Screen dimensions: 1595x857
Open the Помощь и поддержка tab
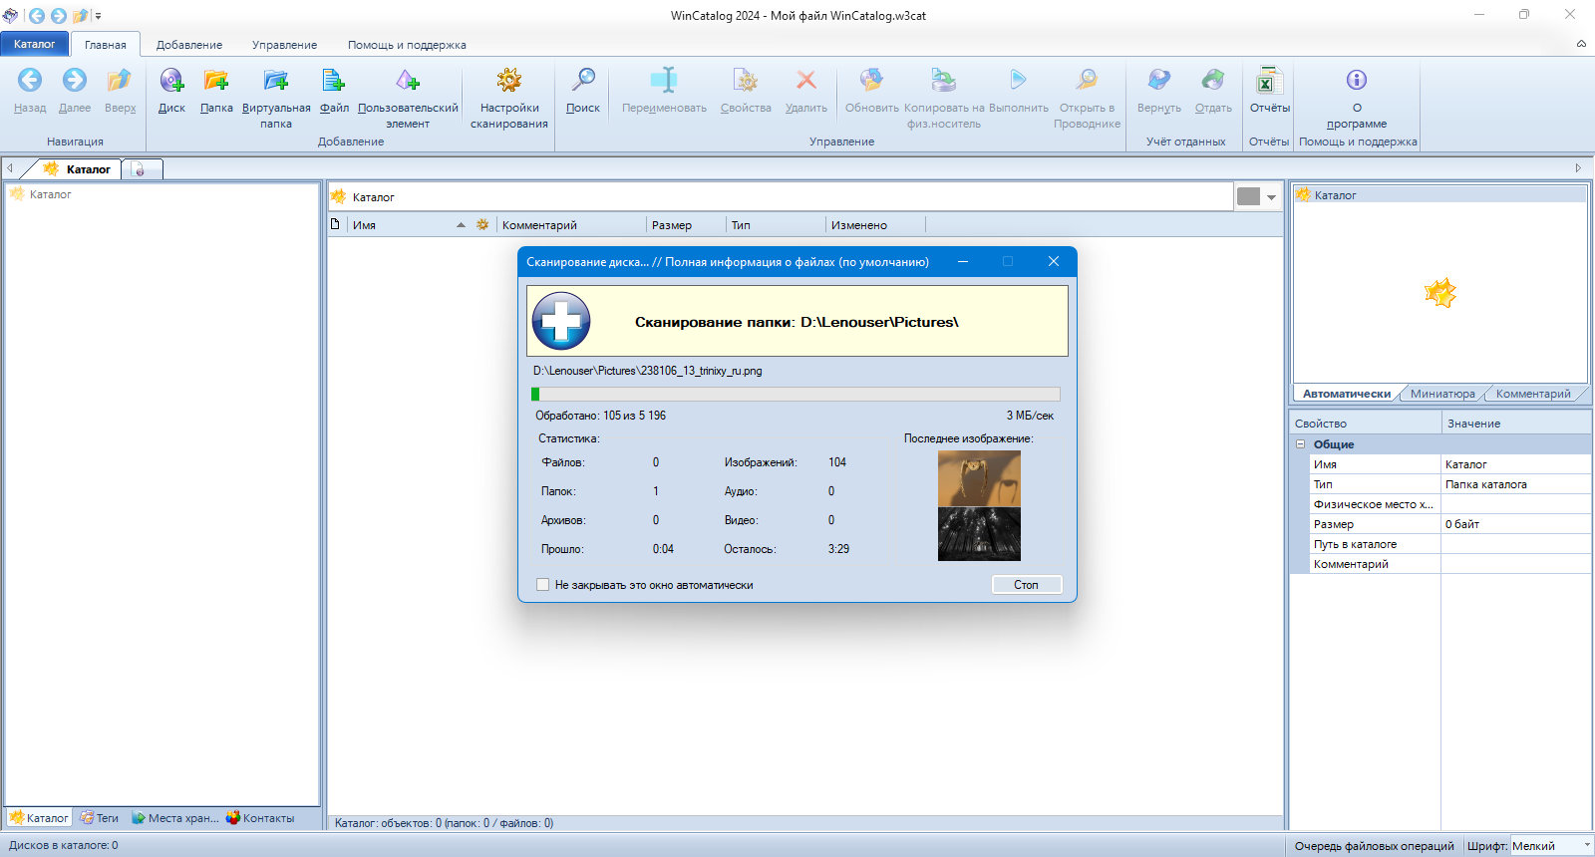(407, 45)
